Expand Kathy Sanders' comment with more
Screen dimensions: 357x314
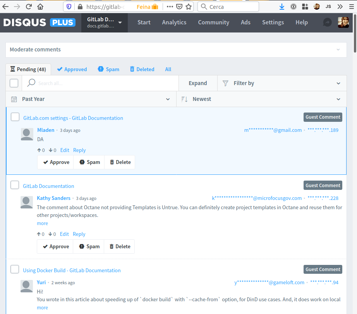pyautogui.click(x=42, y=223)
